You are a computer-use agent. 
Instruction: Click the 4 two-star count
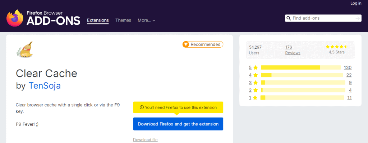point(350,90)
